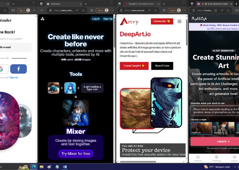Select the DeepArt.io browser tab
239x170 pixels.
tap(142, 4)
